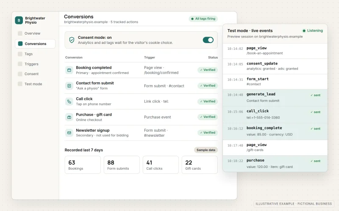Click the #newsletter trigger text
Image resolution: width=339 pixels, height=211 pixels.
(x=154, y=135)
